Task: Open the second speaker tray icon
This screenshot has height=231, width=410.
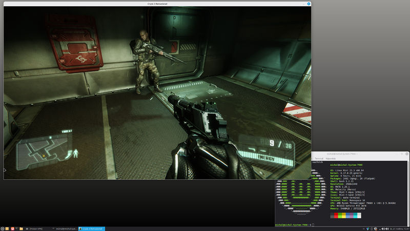Action: pos(387,229)
